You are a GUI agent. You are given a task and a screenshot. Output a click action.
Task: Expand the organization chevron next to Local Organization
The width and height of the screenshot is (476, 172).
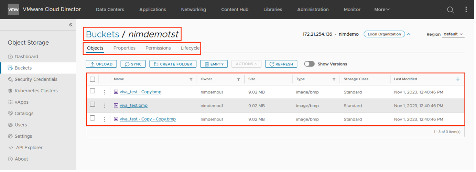coord(409,34)
